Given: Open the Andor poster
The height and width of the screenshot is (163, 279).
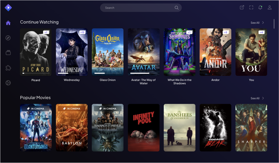Looking at the screenshot, I should click(x=216, y=52).
